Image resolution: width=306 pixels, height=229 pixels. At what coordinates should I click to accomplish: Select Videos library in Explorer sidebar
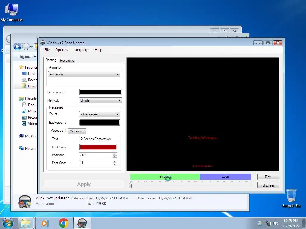30,123
